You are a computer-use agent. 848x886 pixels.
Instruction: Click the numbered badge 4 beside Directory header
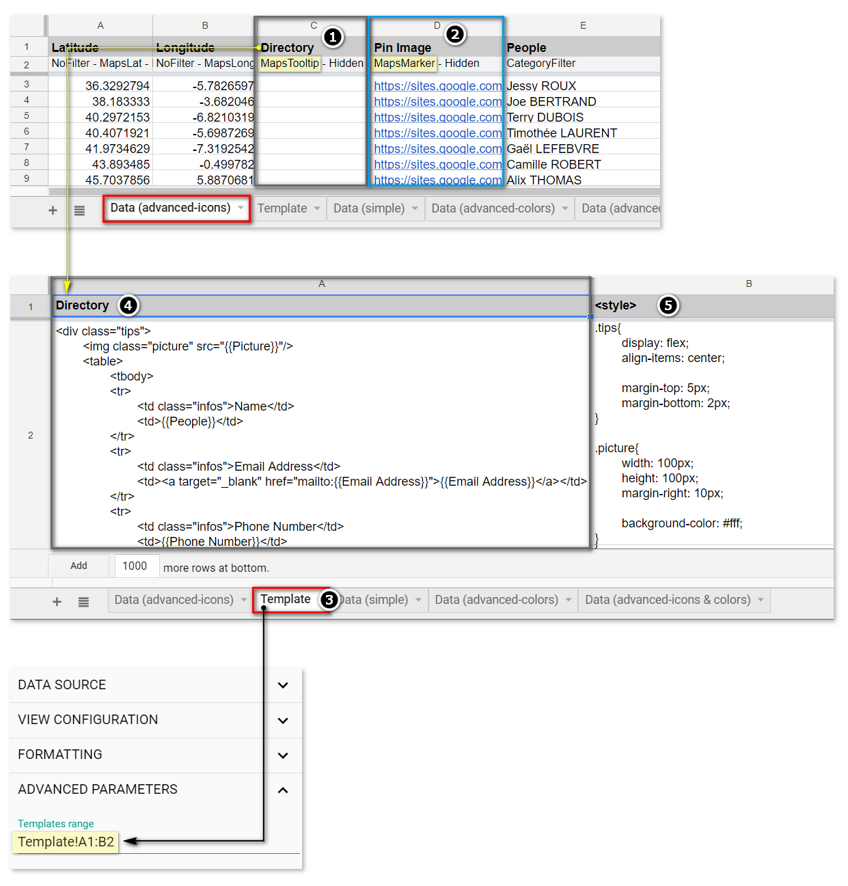(x=128, y=305)
